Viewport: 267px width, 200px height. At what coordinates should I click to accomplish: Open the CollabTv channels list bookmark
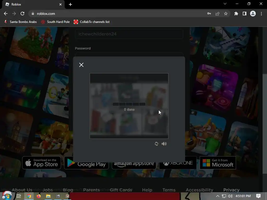pos(92,22)
